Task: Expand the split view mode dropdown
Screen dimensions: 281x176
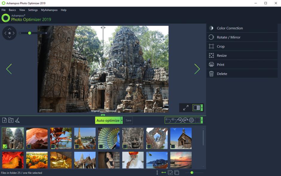Action: (202, 108)
